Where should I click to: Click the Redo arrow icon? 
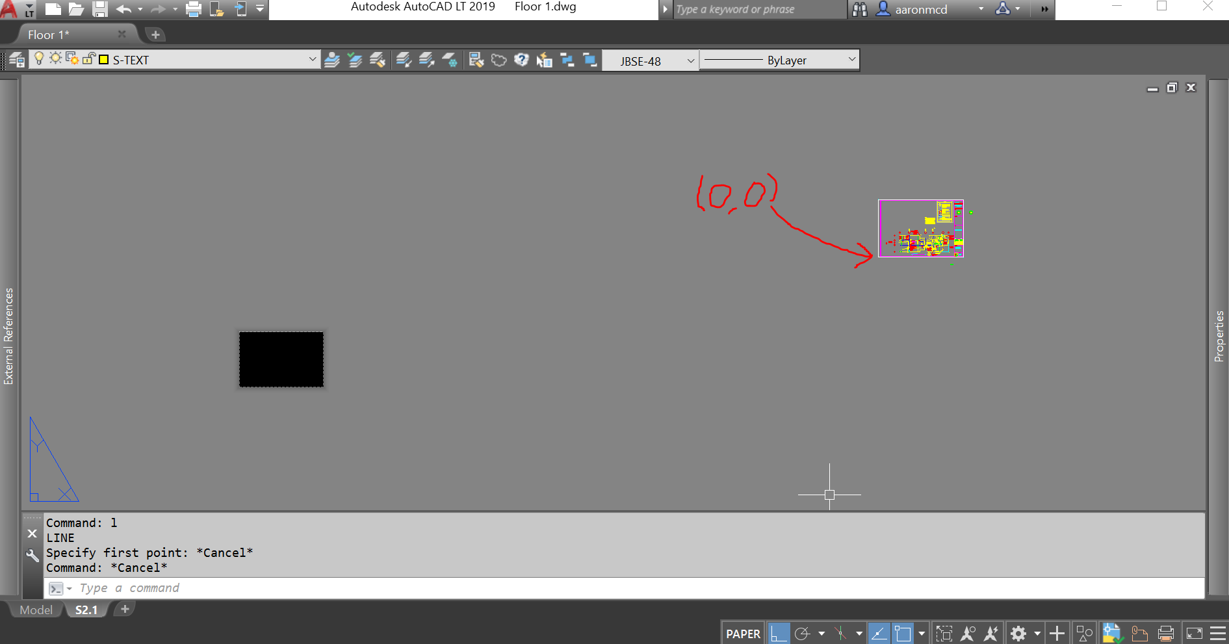(x=158, y=9)
